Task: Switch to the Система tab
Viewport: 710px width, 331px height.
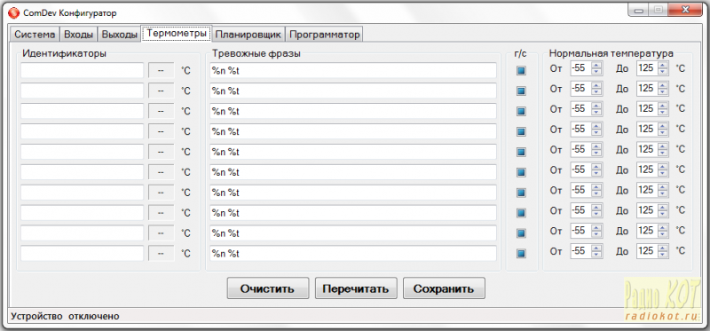Action: tap(35, 35)
